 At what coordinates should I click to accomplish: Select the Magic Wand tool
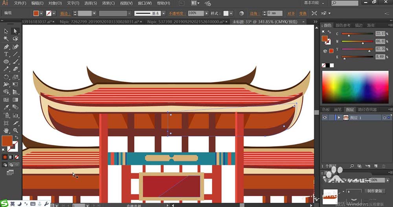point(6,38)
